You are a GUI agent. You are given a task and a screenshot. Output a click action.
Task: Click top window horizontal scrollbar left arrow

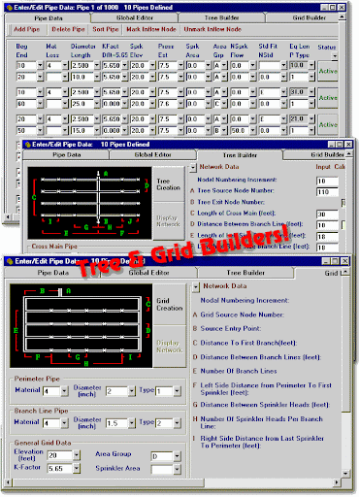coord(8,216)
